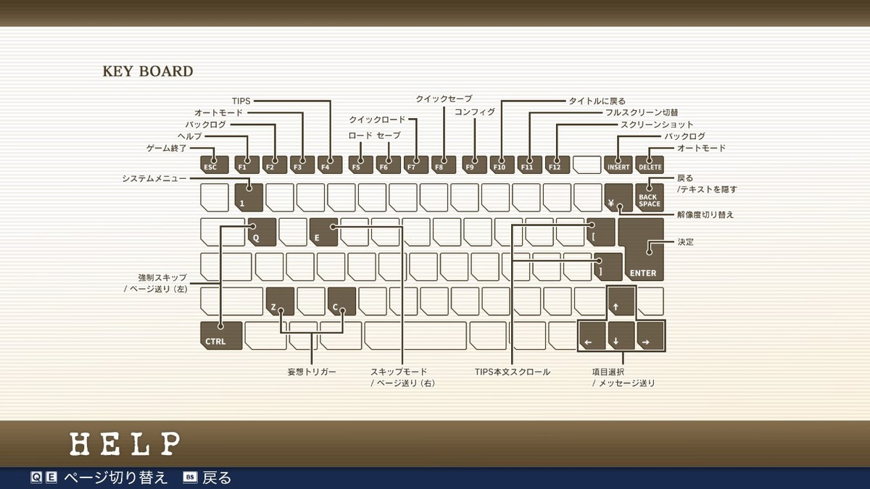Viewport: 870px width, 489px height.
Task: Click the BS 戻る back prompt
Action: pyautogui.click(x=207, y=477)
